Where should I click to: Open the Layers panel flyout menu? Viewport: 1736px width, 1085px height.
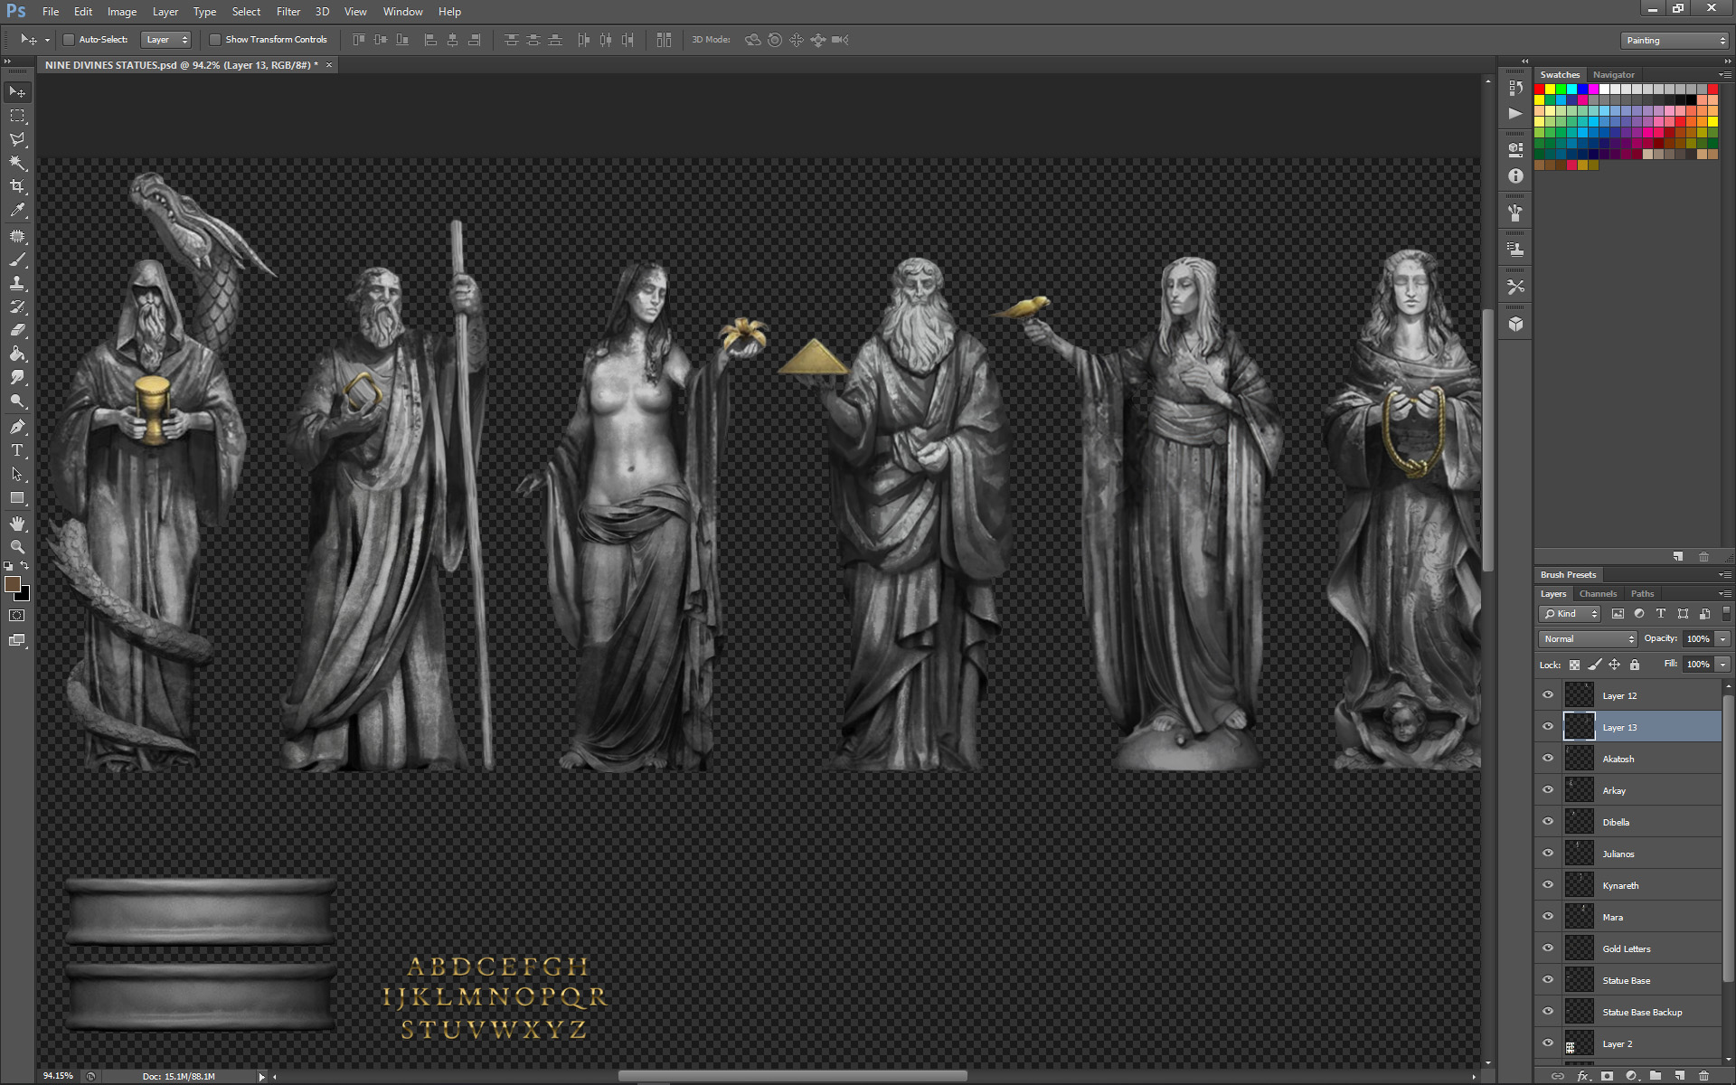pos(1724,594)
